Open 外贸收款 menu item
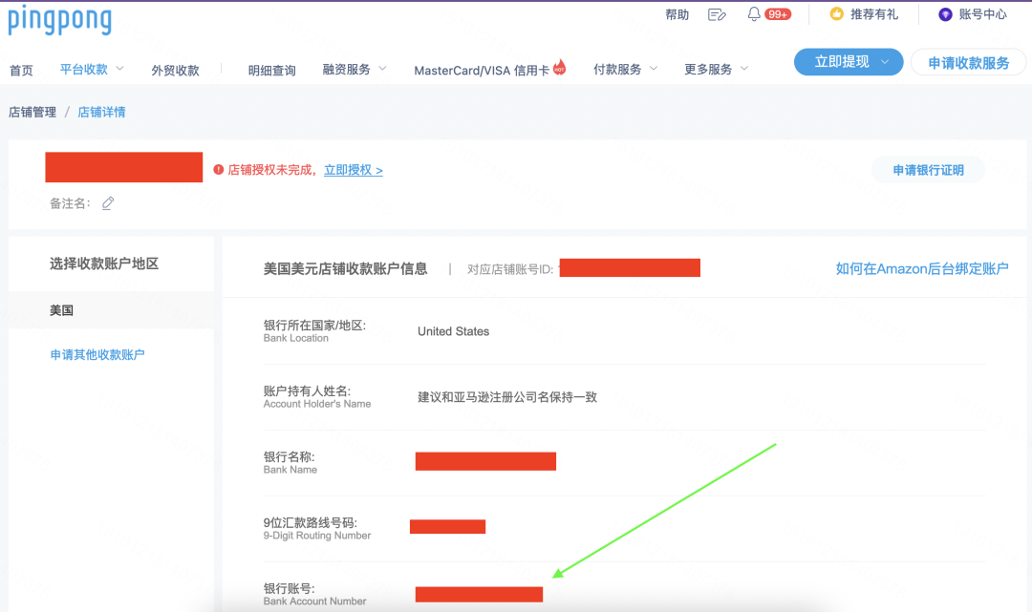This screenshot has height=612, width=1032. coord(175,71)
